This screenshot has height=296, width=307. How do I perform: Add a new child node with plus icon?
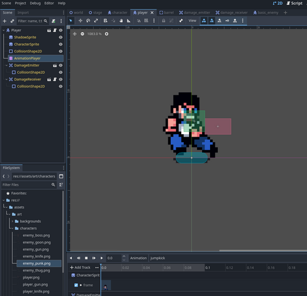(4, 21)
